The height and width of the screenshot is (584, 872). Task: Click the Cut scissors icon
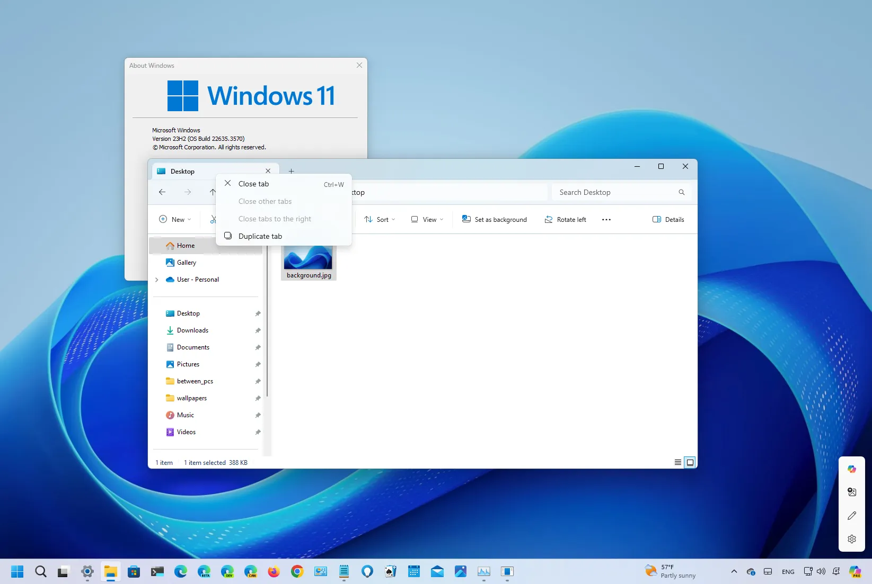[x=213, y=219]
